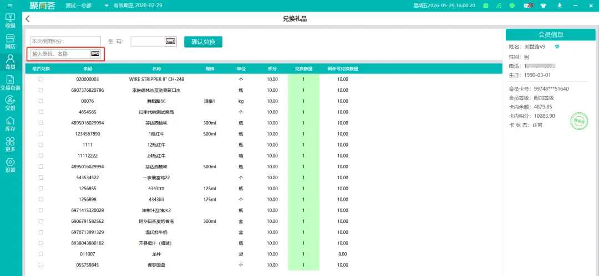599x276 pixels.
Task: Click the 是否兑换 column header
Action: (41, 69)
